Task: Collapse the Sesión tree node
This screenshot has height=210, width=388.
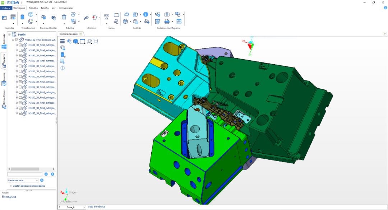Action: 9,34
